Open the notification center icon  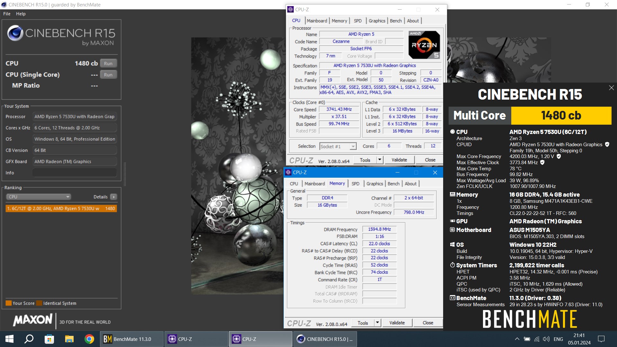601,339
